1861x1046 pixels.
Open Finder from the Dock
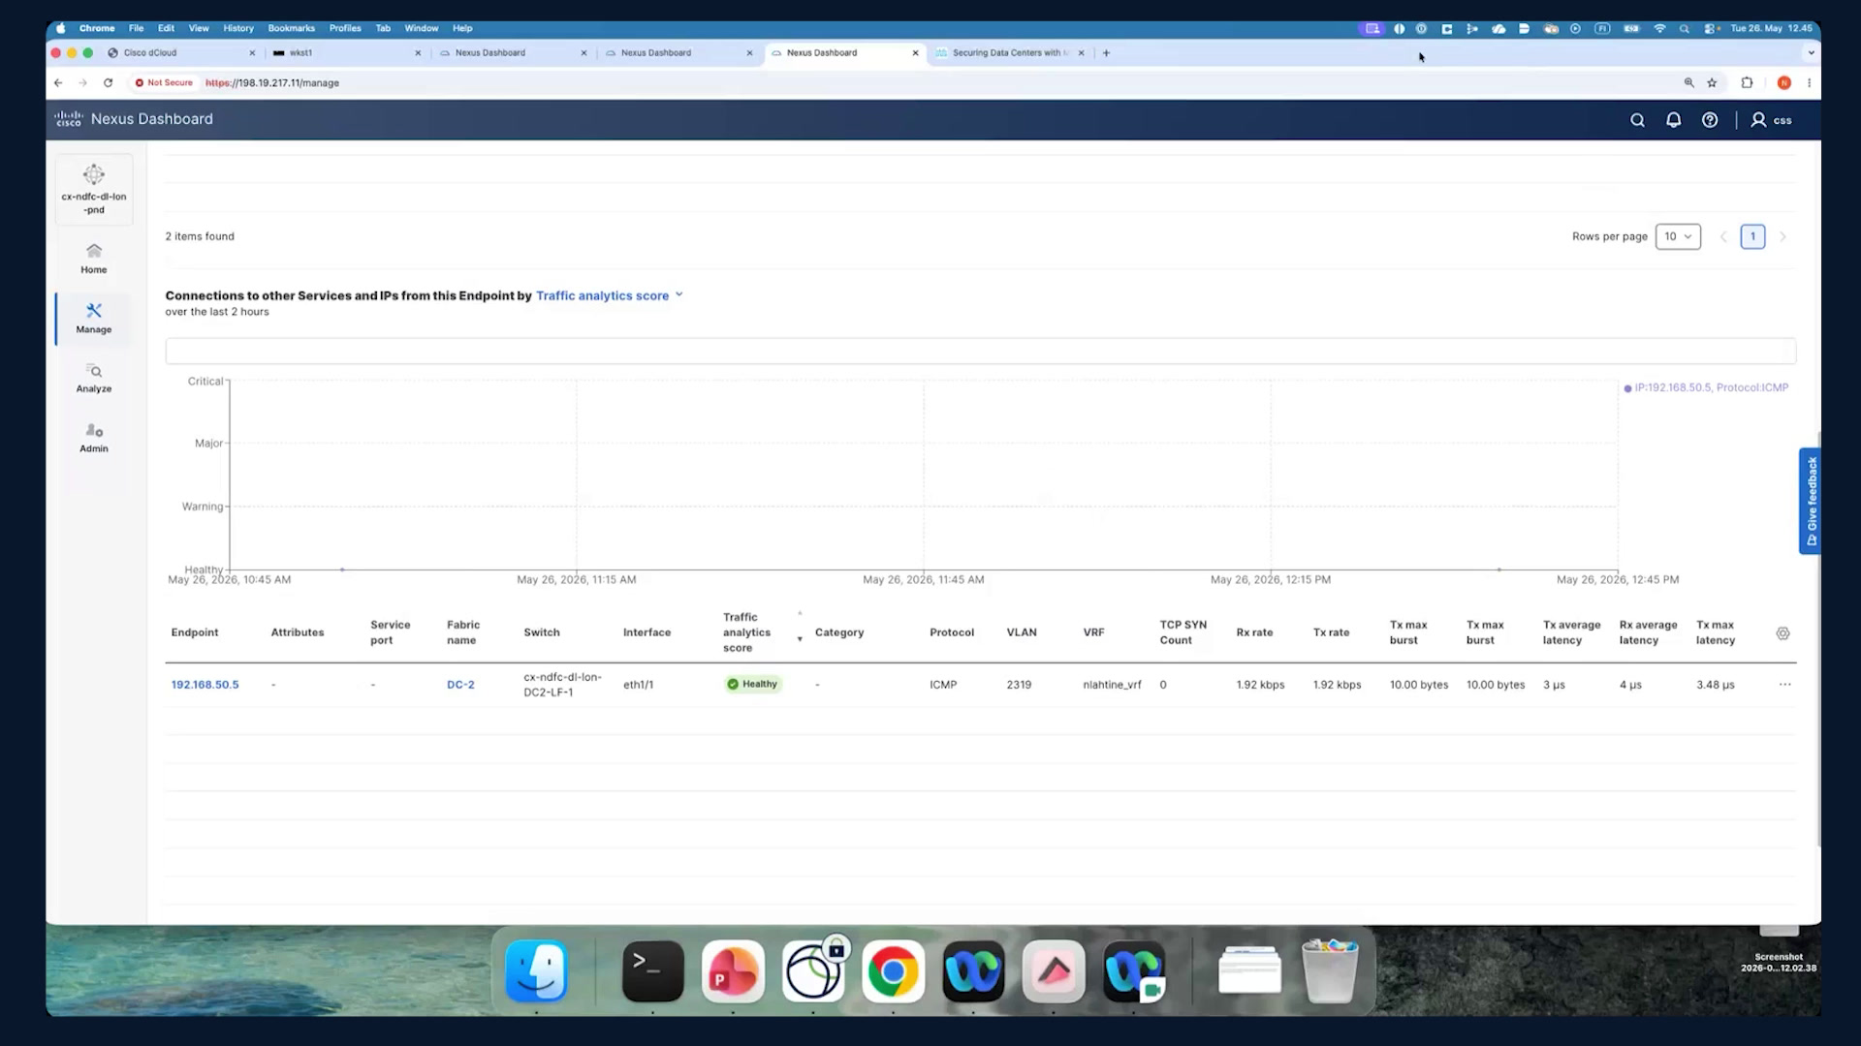coord(536,971)
